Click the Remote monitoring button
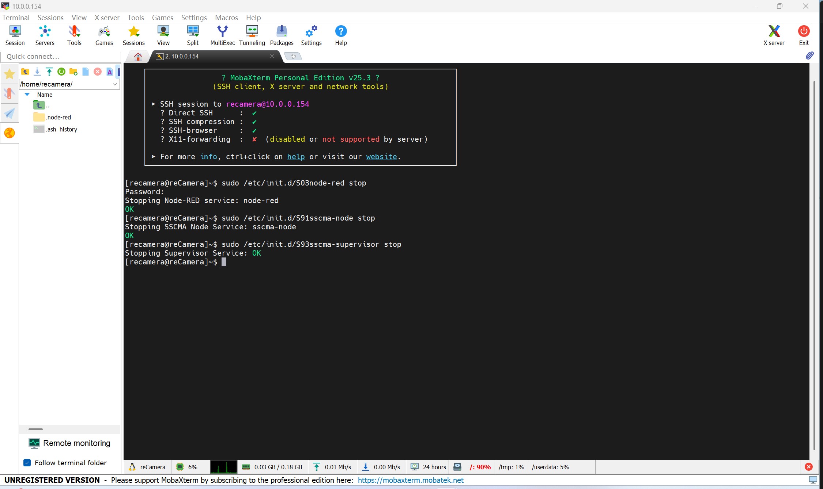 pos(69,443)
